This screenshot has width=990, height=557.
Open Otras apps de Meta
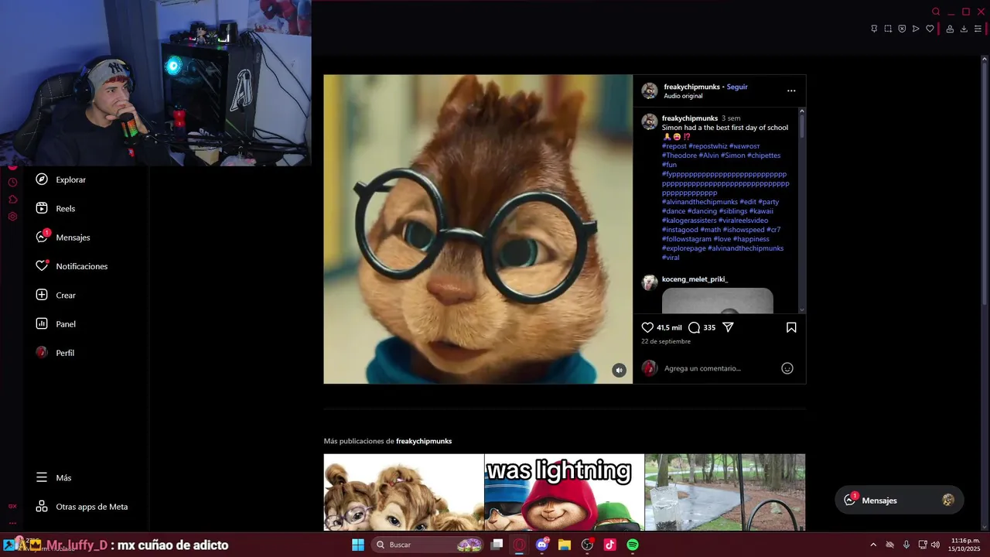[x=81, y=507]
